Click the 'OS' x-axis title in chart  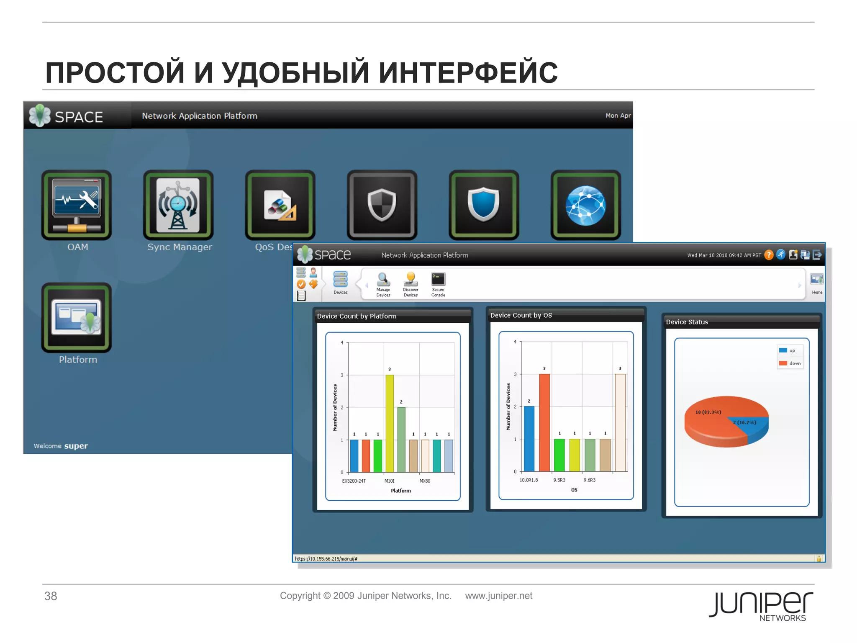[x=574, y=490]
